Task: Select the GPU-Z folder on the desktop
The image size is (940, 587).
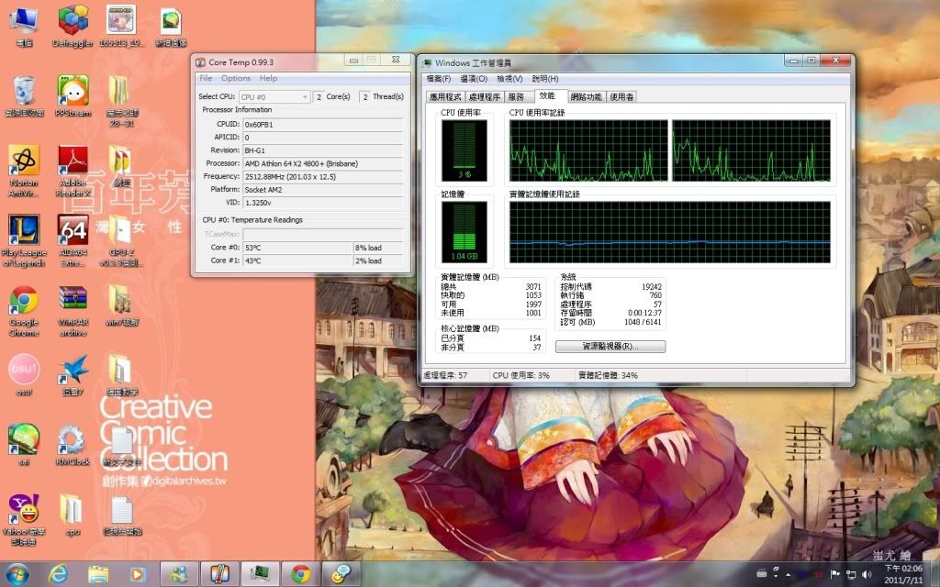Action: click(122, 239)
